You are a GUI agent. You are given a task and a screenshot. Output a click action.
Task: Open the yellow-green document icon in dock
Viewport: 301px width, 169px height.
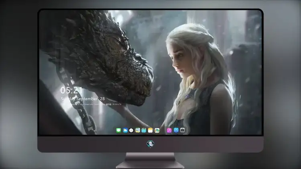[x=138, y=131]
